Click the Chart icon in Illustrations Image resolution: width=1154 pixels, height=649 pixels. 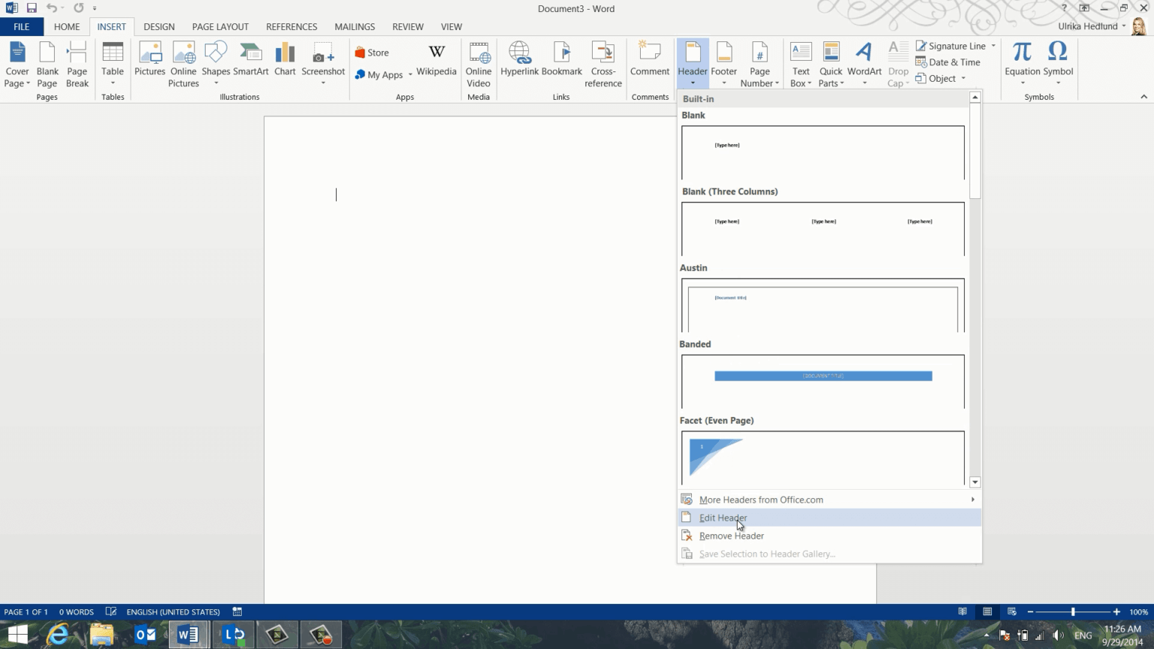click(x=285, y=60)
